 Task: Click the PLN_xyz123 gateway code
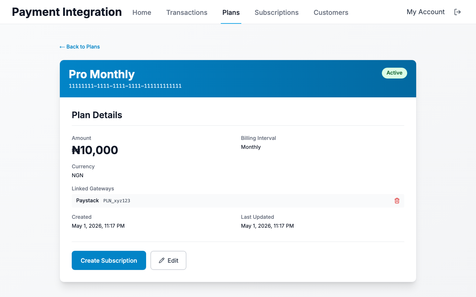117,201
